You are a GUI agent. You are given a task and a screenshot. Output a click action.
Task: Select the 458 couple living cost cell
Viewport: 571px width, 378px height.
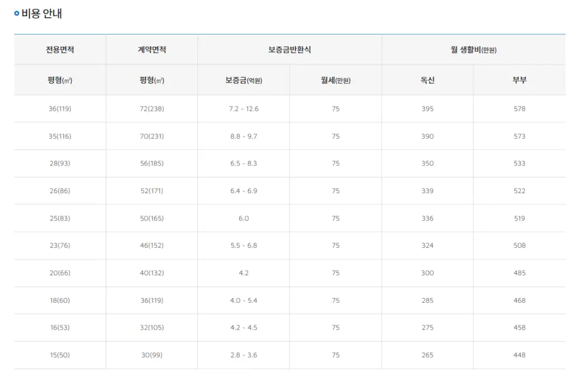(x=519, y=328)
